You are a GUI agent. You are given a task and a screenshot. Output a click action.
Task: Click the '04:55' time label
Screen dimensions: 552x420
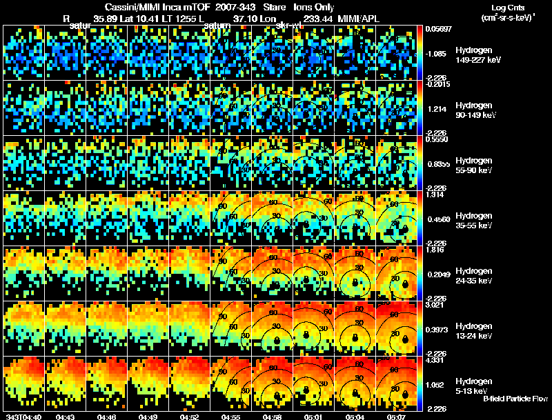231,417
